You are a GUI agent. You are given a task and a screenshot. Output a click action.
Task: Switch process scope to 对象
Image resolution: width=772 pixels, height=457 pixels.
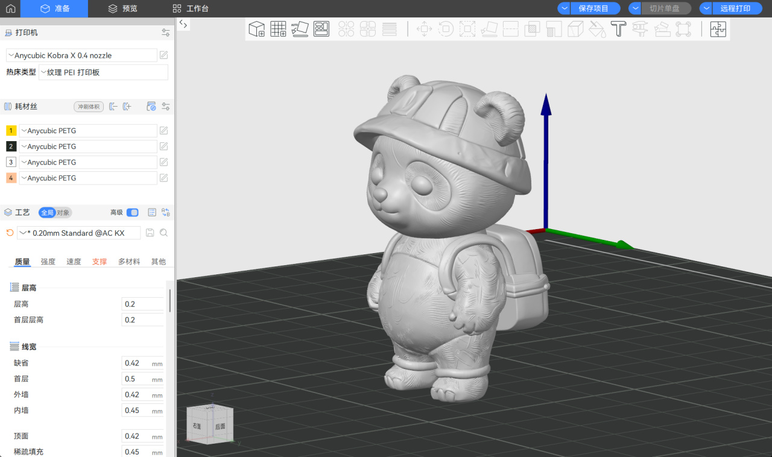63,212
